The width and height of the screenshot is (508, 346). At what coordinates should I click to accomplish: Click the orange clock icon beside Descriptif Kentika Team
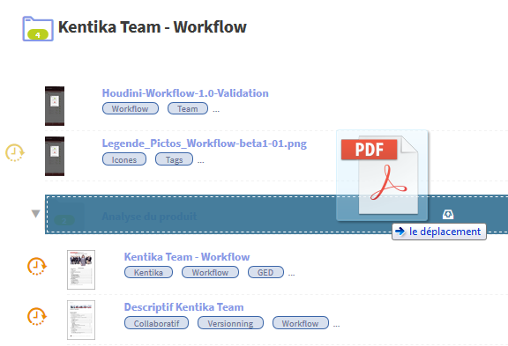37,316
